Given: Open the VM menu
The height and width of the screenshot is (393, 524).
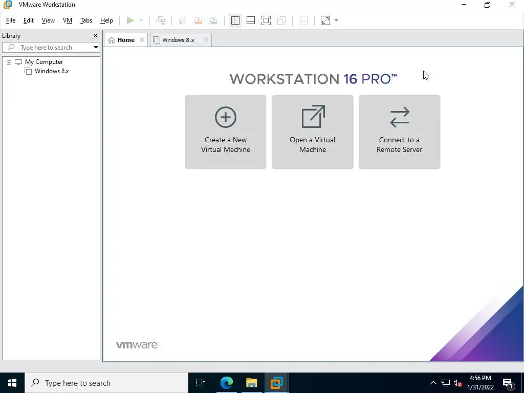Looking at the screenshot, I should (68, 20).
